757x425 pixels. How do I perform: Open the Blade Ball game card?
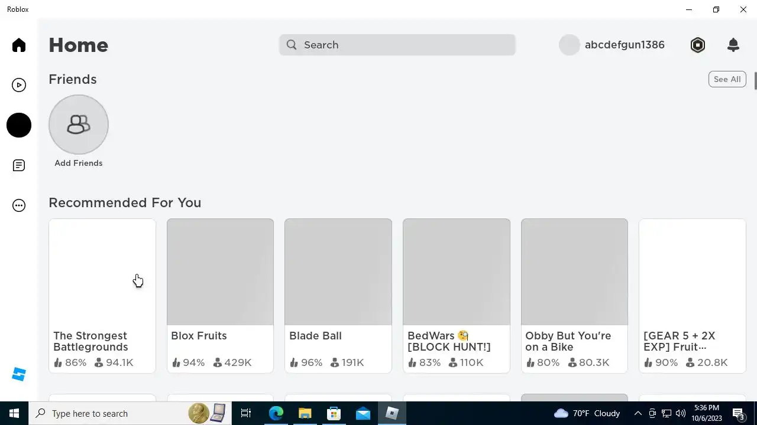pos(338,296)
